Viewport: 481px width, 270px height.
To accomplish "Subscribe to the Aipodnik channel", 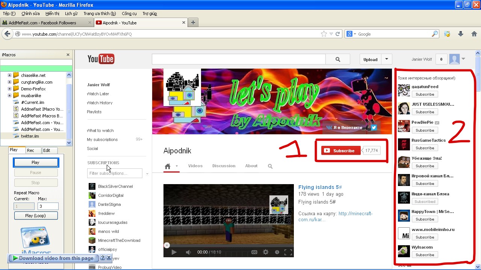I will pyautogui.click(x=341, y=151).
